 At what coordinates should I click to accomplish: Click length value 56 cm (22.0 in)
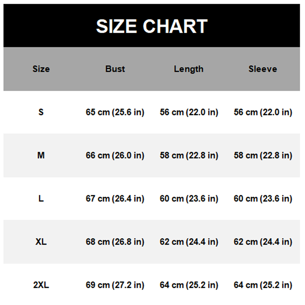click(189, 112)
